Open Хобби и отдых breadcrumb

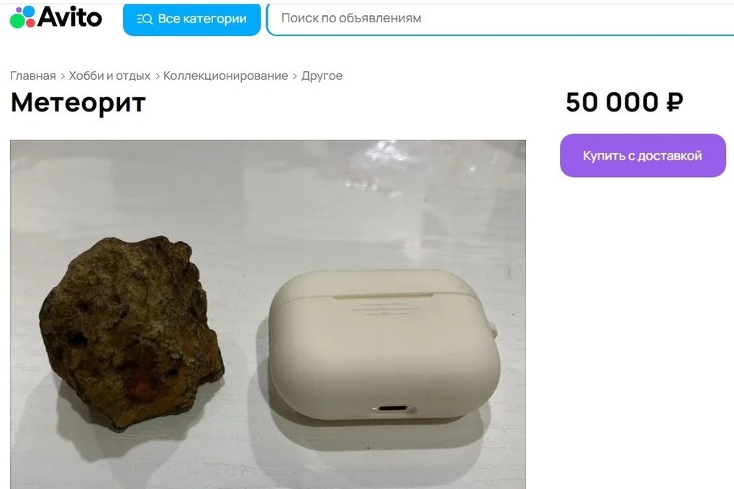click(x=109, y=76)
